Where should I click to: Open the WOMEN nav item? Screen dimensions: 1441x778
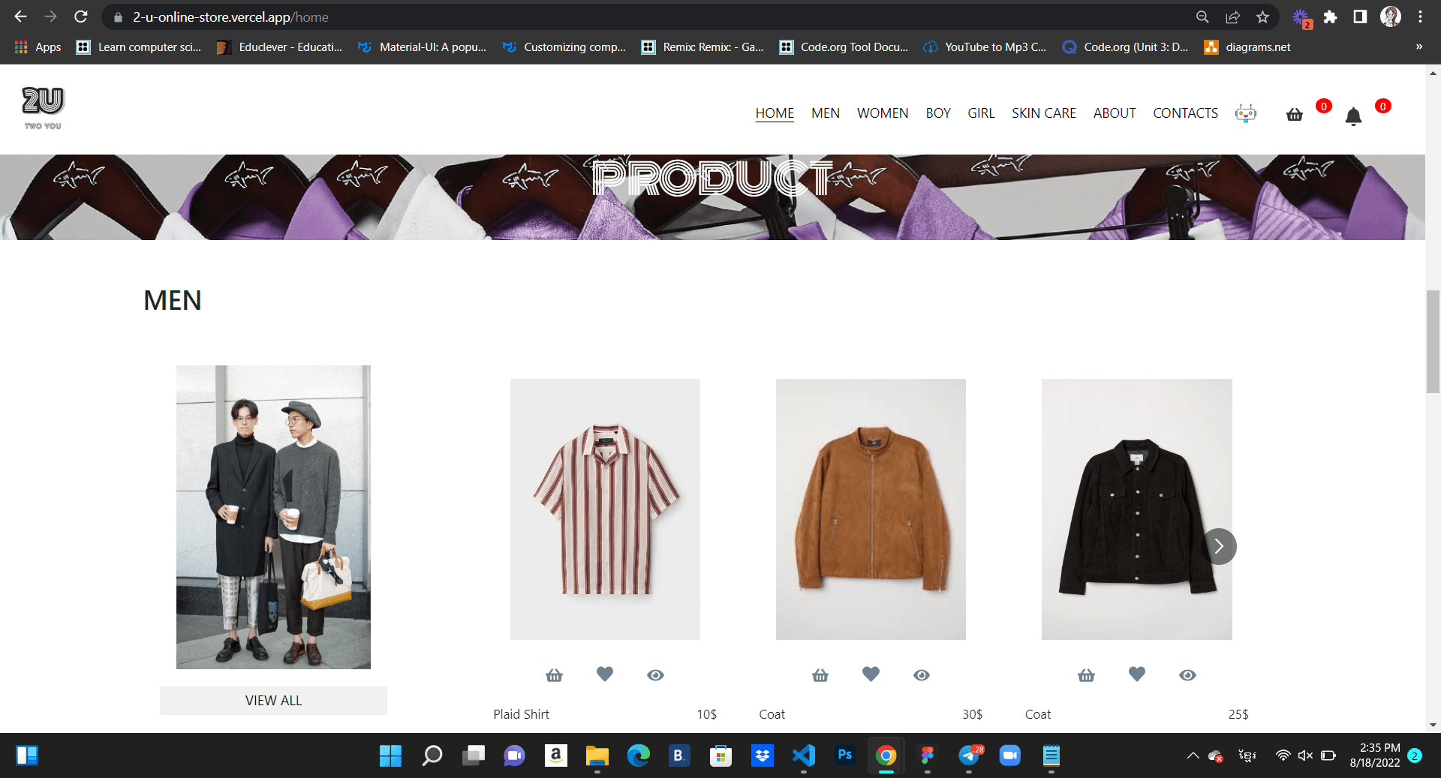click(x=883, y=113)
